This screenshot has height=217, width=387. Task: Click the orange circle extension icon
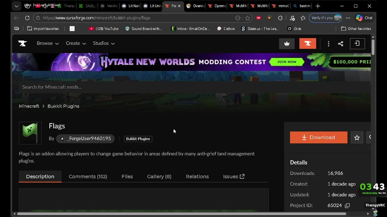(x=269, y=18)
